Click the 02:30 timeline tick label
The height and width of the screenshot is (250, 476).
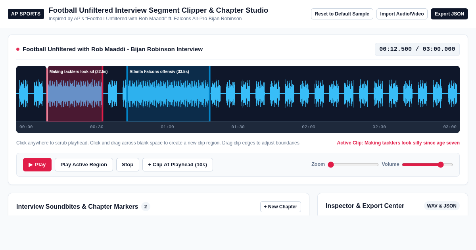coord(379,127)
